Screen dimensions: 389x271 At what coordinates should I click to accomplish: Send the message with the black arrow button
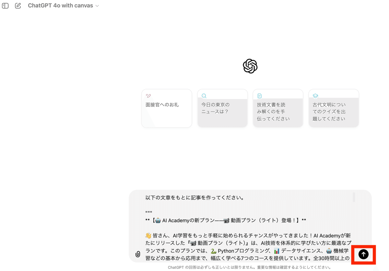[x=363, y=254]
